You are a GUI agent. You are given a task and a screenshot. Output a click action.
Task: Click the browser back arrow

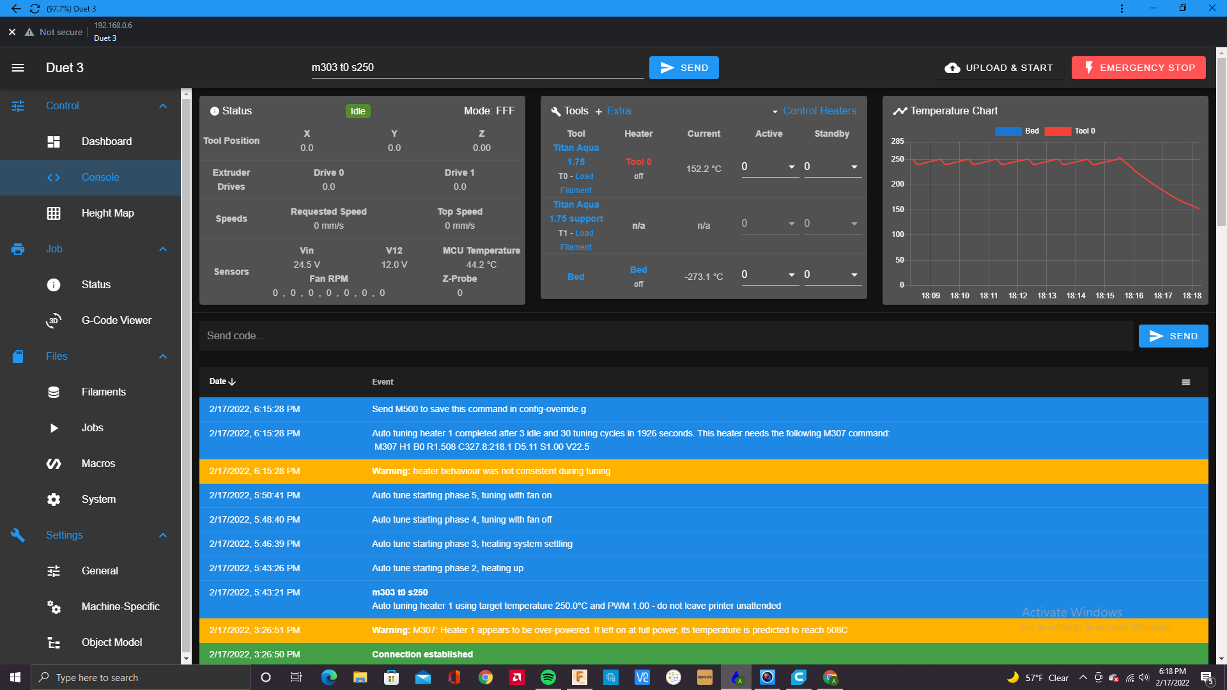coord(16,8)
